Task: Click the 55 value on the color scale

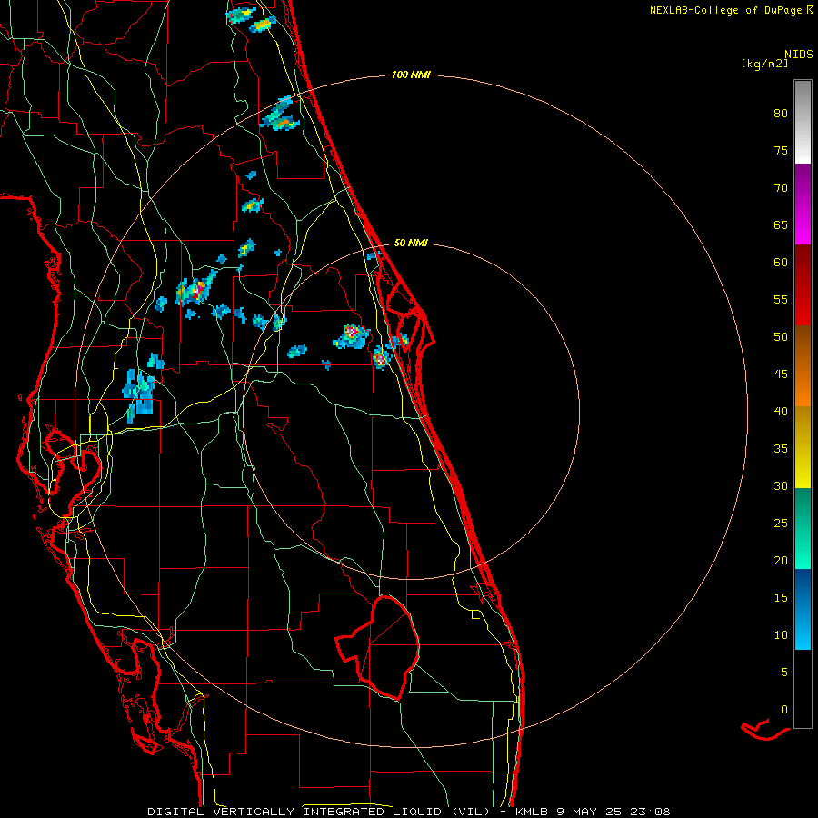Action: tap(781, 299)
